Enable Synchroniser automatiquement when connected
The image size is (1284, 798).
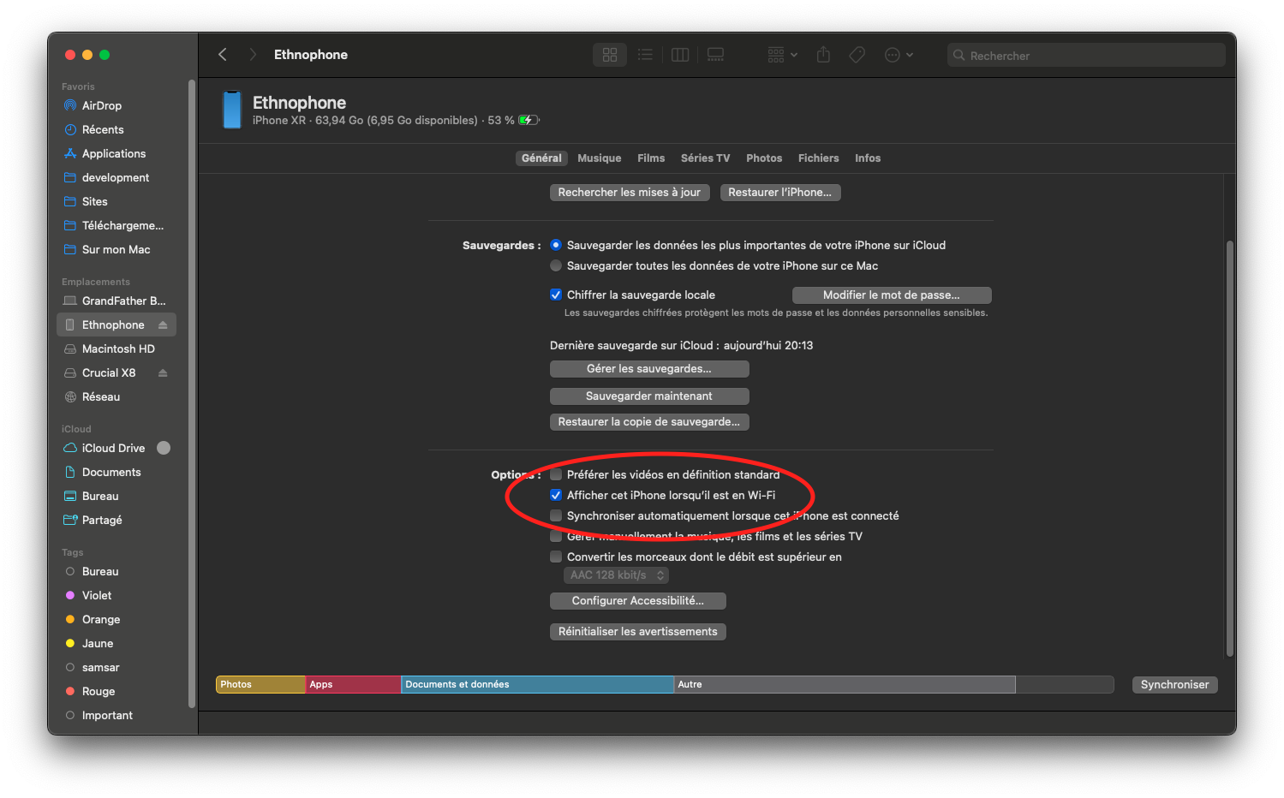click(x=556, y=515)
